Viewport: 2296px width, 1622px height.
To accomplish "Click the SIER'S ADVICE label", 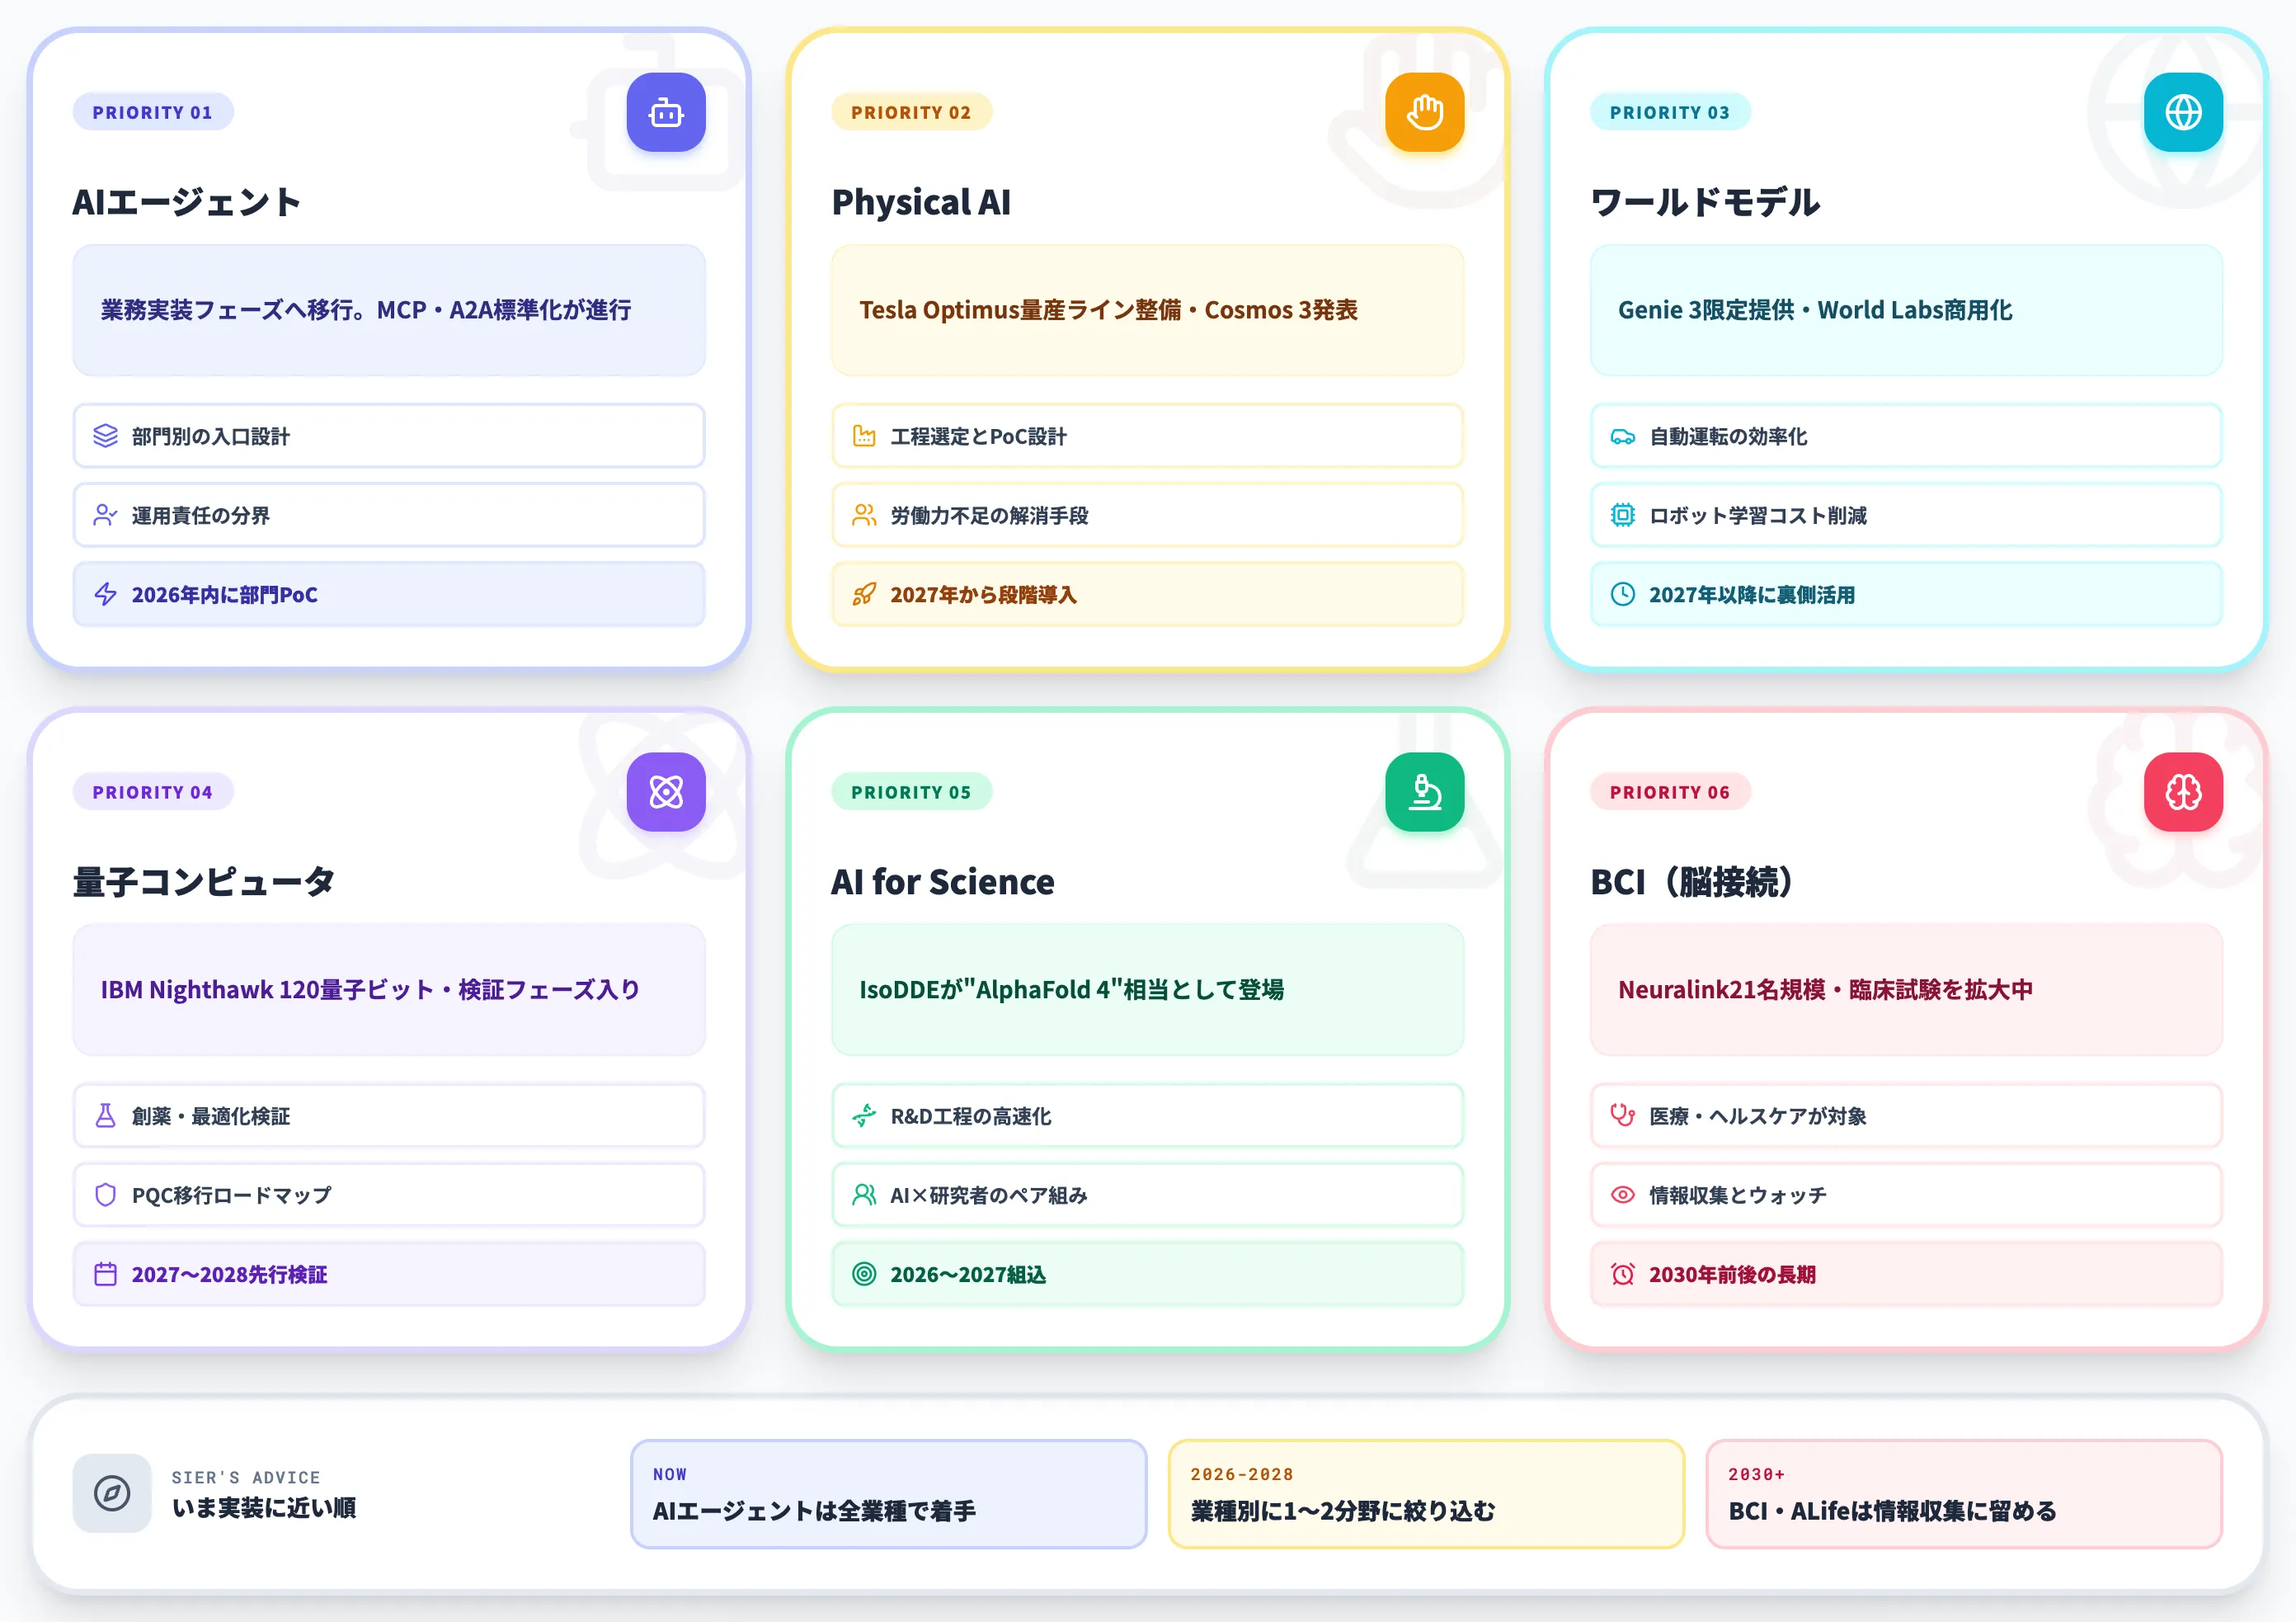I will (246, 1477).
